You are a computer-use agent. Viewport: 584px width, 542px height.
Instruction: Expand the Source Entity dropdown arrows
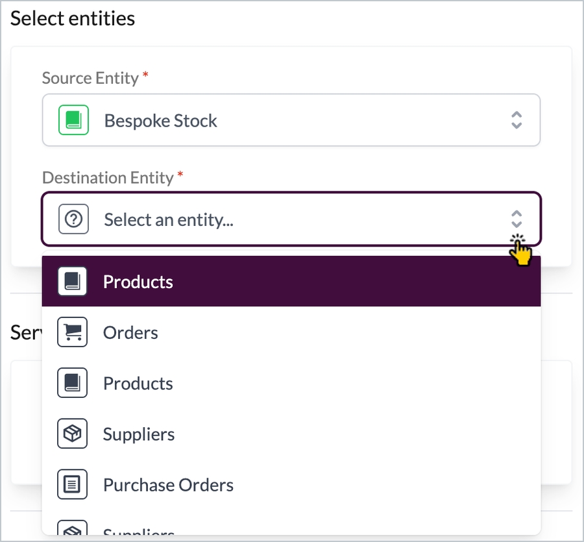(x=517, y=120)
